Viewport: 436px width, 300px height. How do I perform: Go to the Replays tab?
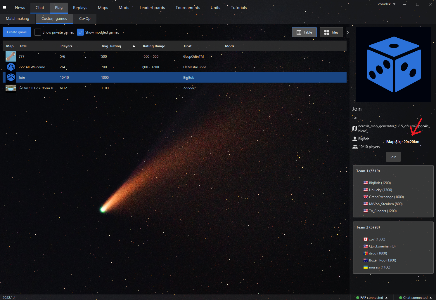[x=80, y=8]
